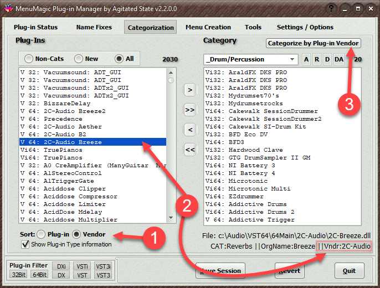Toggle the DX plug-in filter
Image resolution: width=380 pixels, height=288 pixels.
click(x=61, y=275)
